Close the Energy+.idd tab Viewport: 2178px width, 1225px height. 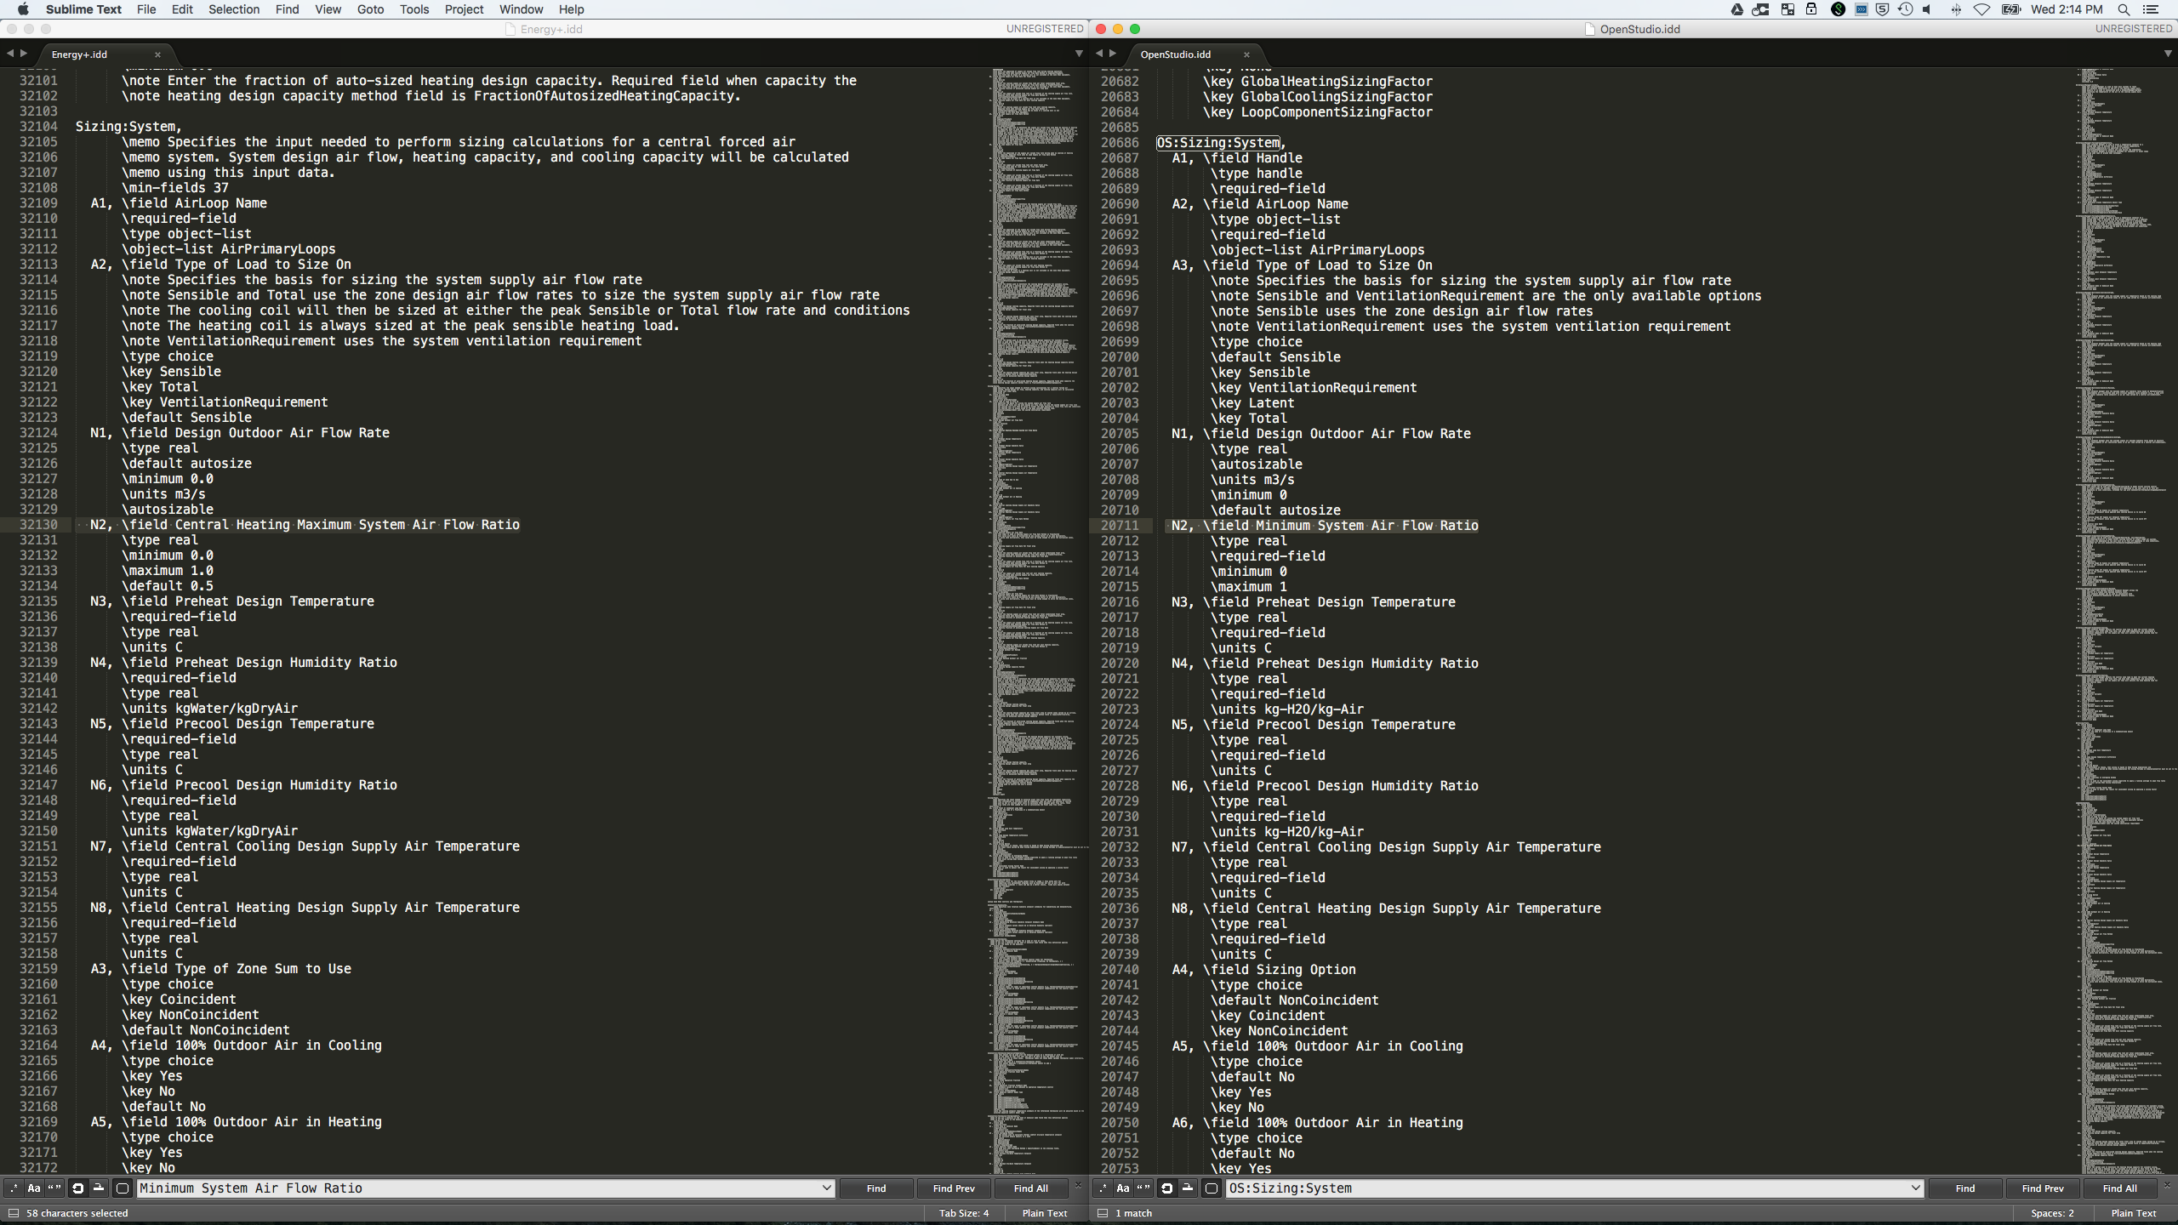[157, 54]
